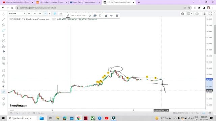Image resolution: width=216 pixels, height=121 pixels.
Task: Open a new browser tab
Action: coord(139,2)
